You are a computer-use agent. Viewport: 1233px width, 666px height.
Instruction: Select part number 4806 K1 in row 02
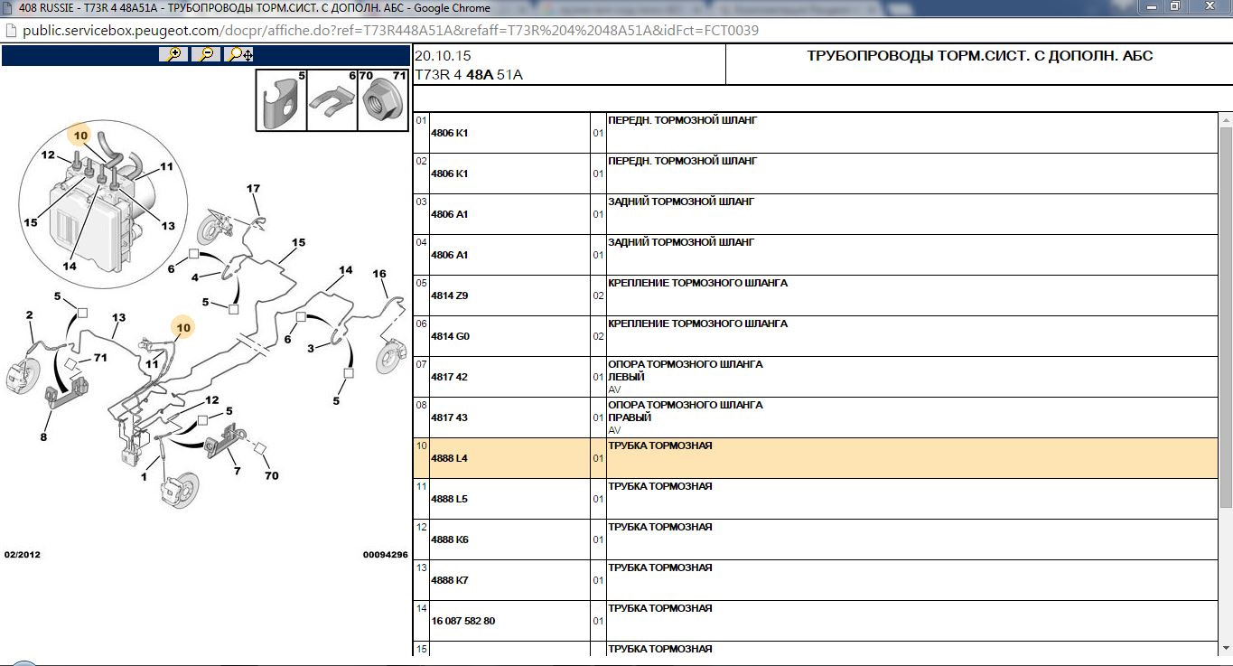click(x=450, y=174)
